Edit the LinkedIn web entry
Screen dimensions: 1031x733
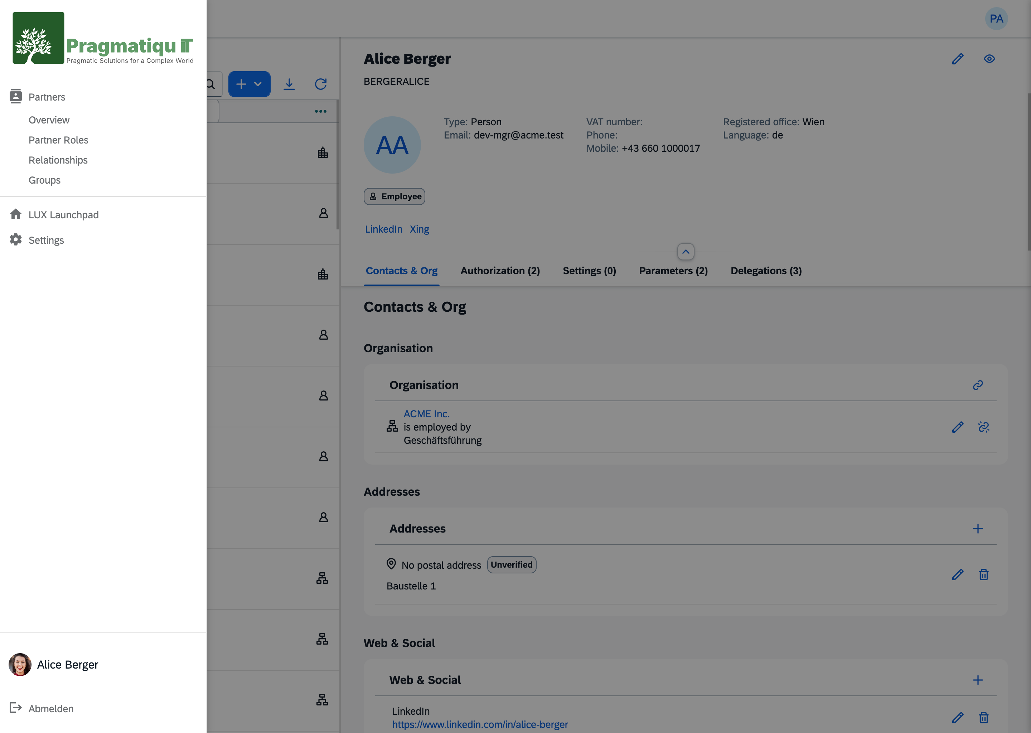(x=957, y=718)
